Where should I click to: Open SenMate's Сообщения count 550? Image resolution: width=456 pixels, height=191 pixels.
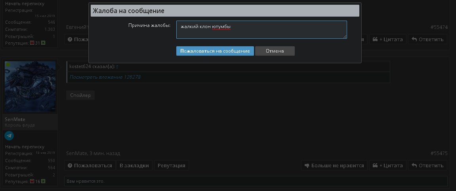(51, 161)
